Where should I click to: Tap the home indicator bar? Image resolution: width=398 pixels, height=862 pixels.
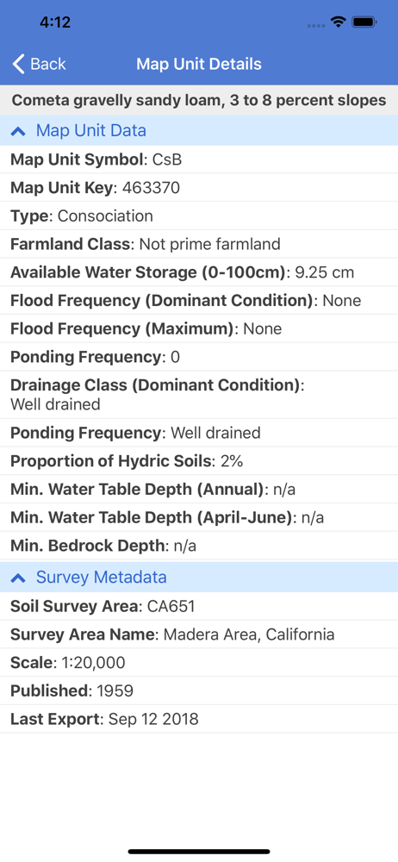[x=199, y=852]
